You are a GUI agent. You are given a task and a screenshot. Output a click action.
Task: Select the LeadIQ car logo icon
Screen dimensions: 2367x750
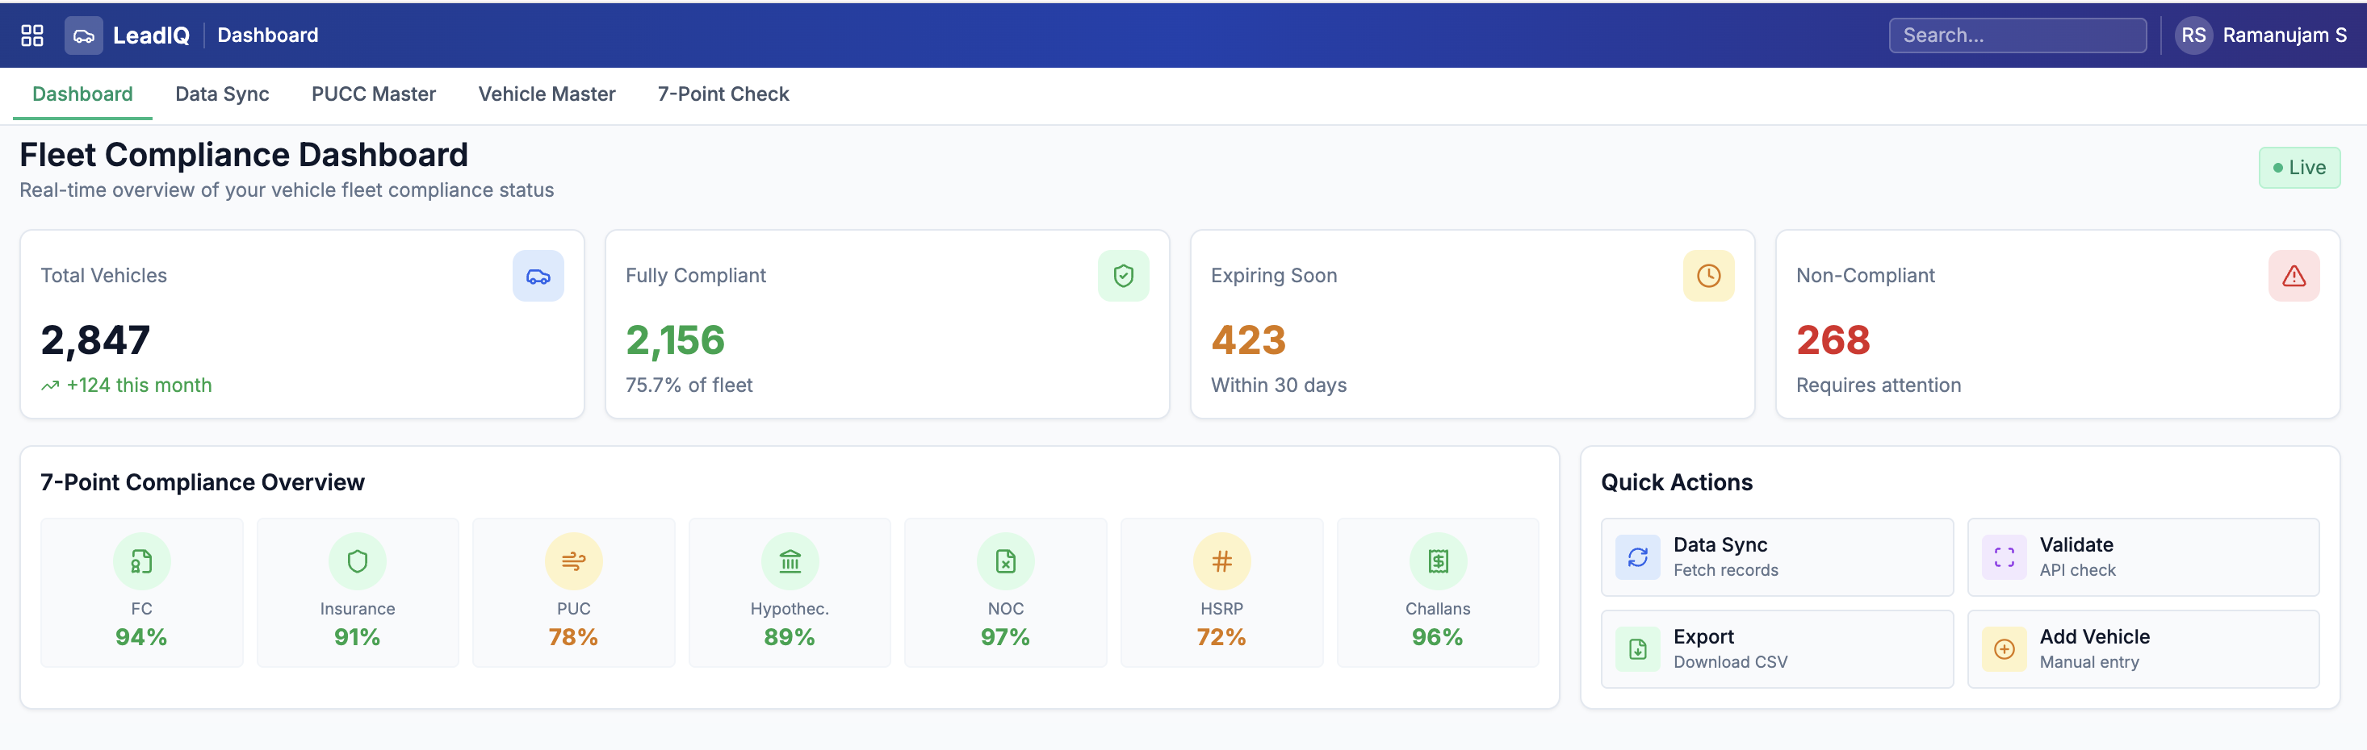pos(84,35)
